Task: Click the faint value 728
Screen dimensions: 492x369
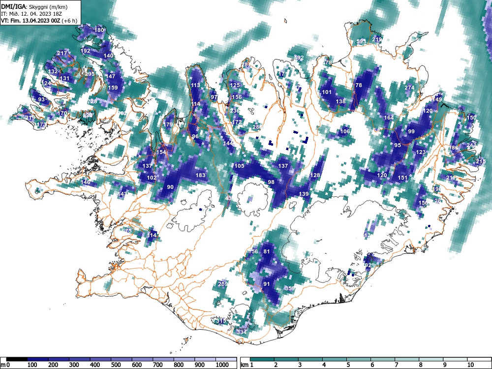Action: [92, 101]
